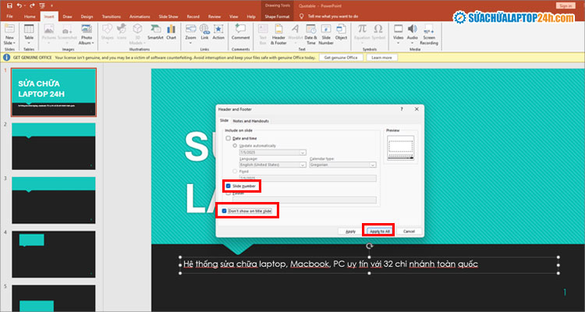Click the Zoom icon in Links group

190,29
